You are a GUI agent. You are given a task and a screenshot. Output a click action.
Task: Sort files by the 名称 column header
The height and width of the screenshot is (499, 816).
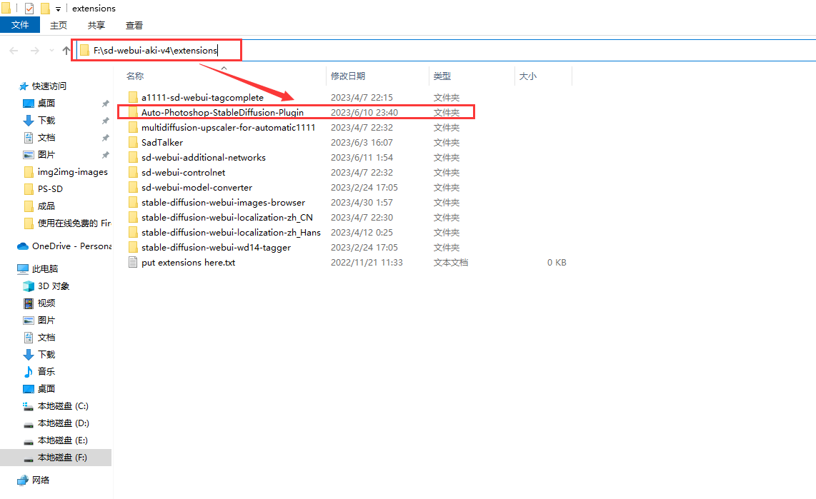(x=135, y=76)
